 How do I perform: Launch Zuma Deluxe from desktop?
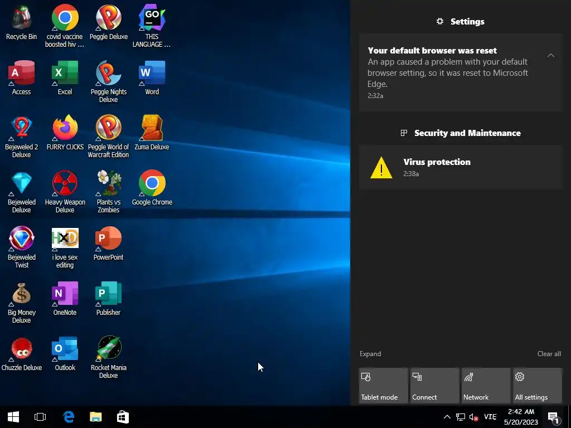coord(152,133)
